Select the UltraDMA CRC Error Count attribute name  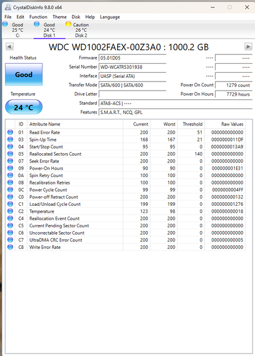pos(56,240)
